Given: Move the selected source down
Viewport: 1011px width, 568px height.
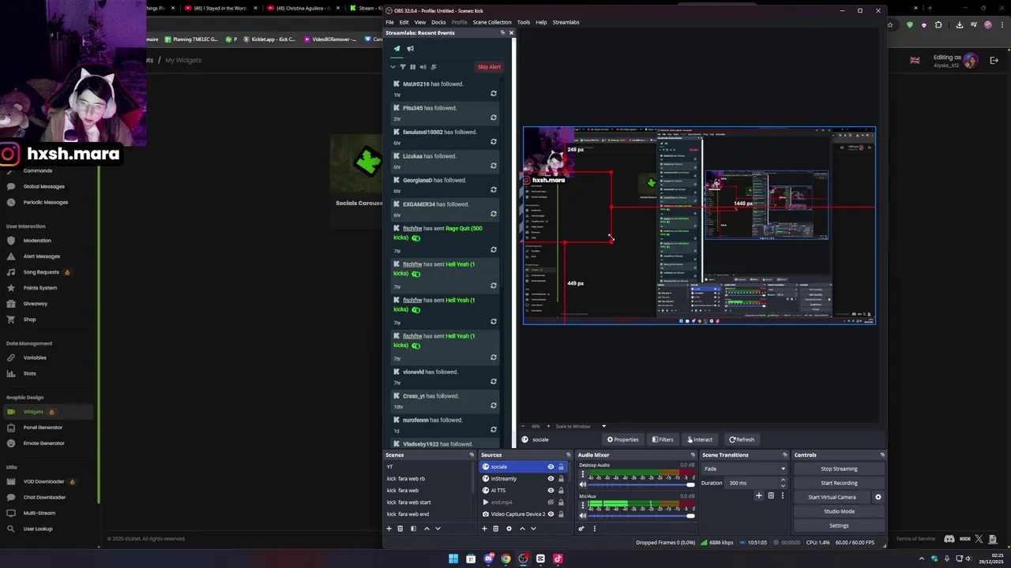Looking at the screenshot, I should 533,529.
